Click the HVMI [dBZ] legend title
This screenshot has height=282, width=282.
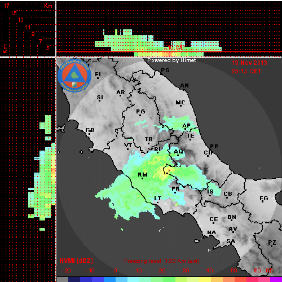[x=76, y=261]
